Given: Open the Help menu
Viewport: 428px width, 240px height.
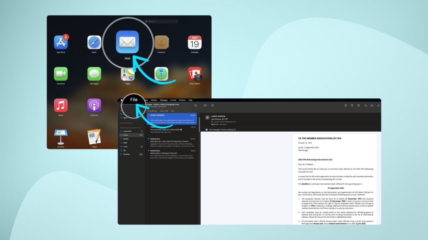Looking at the screenshot, I should (190, 100).
